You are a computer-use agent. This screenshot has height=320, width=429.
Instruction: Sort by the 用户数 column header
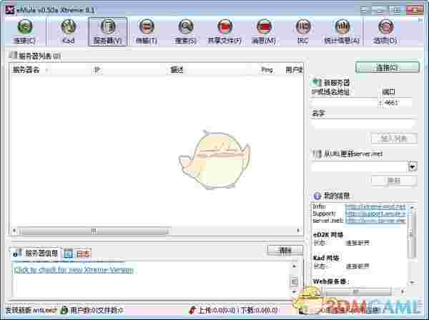tap(294, 70)
